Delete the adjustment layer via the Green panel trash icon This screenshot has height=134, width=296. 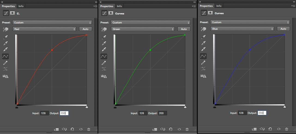click(187, 129)
